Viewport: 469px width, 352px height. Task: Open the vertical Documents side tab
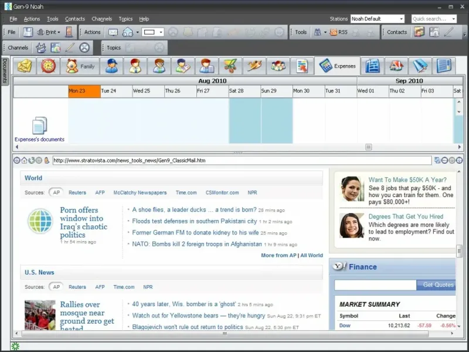click(5, 71)
